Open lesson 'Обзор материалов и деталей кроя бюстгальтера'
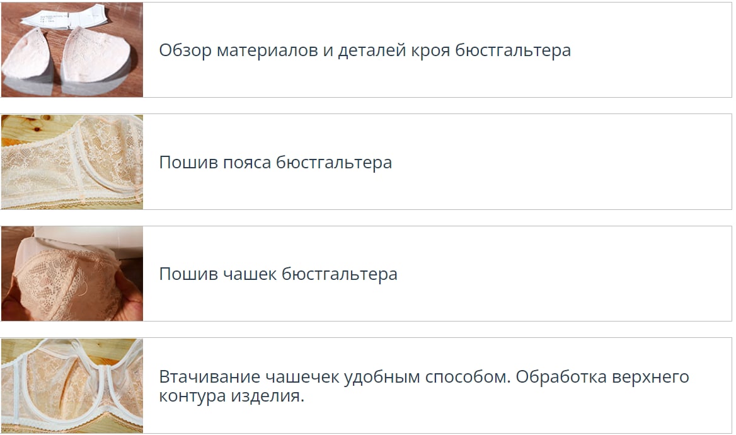 tap(364, 50)
